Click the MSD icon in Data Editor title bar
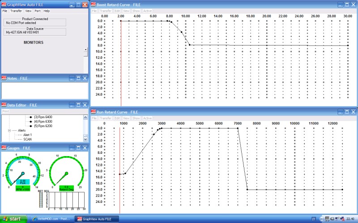358x223 pixels. 4,105
